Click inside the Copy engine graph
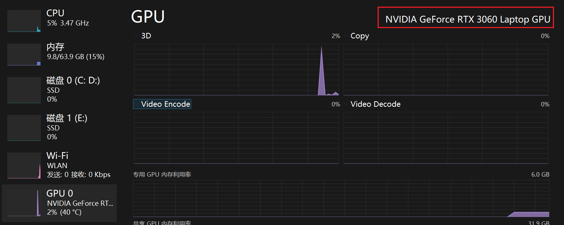Screen dimensions: 564x225 click(x=445, y=69)
